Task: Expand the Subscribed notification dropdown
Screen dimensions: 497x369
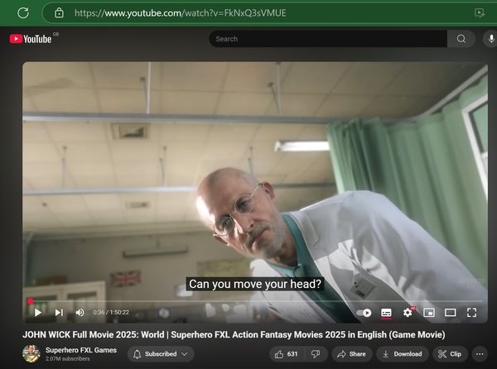Action: pyautogui.click(x=161, y=354)
